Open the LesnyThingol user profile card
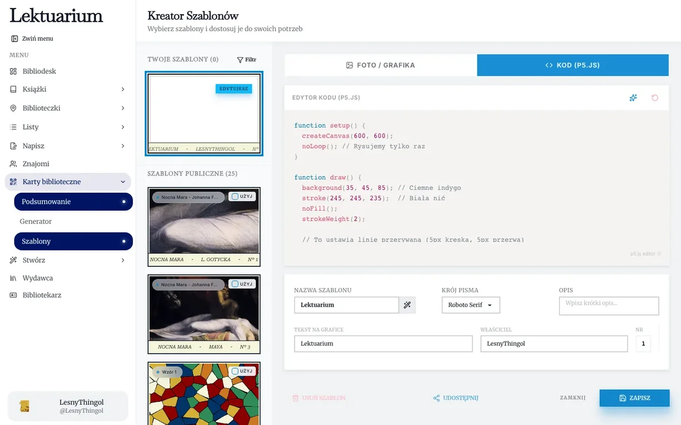This screenshot has width=681, height=425. 68,406
